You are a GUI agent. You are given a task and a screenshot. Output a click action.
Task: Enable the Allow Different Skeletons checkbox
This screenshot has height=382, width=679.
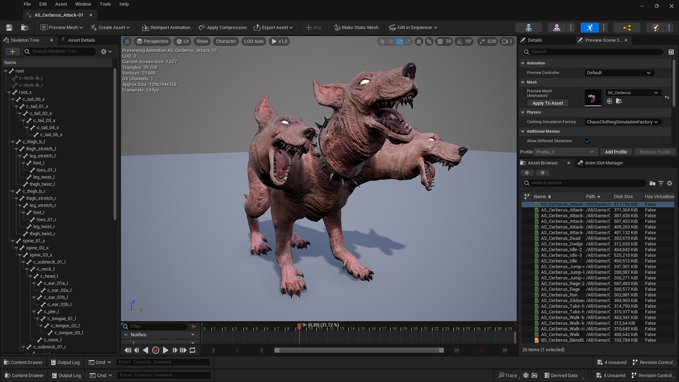[x=587, y=141]
